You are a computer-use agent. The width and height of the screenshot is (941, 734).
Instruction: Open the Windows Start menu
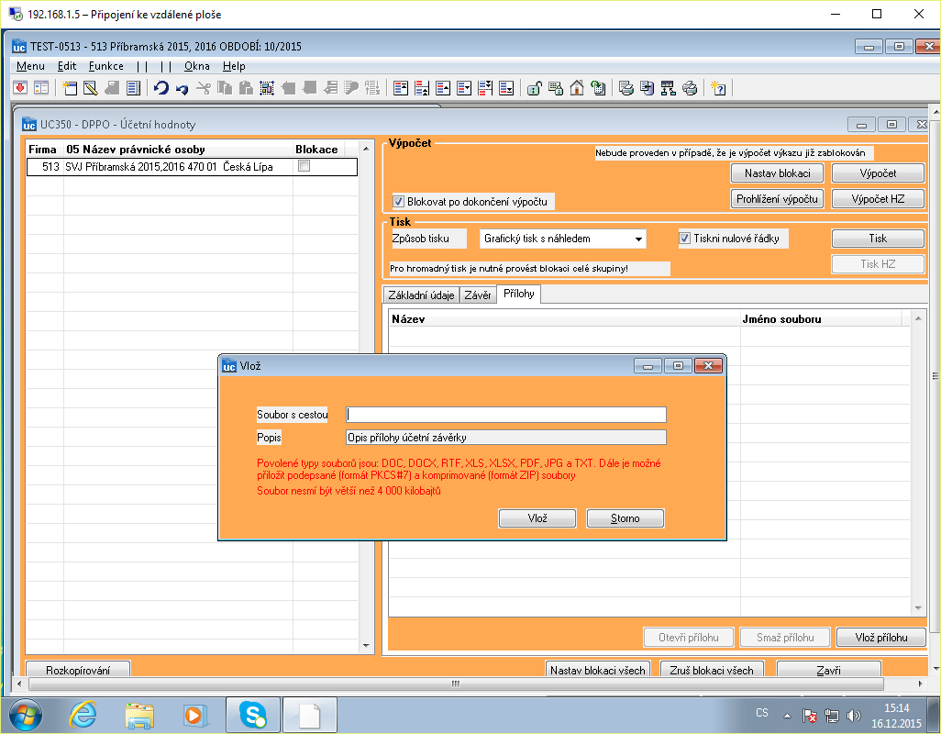26,715
